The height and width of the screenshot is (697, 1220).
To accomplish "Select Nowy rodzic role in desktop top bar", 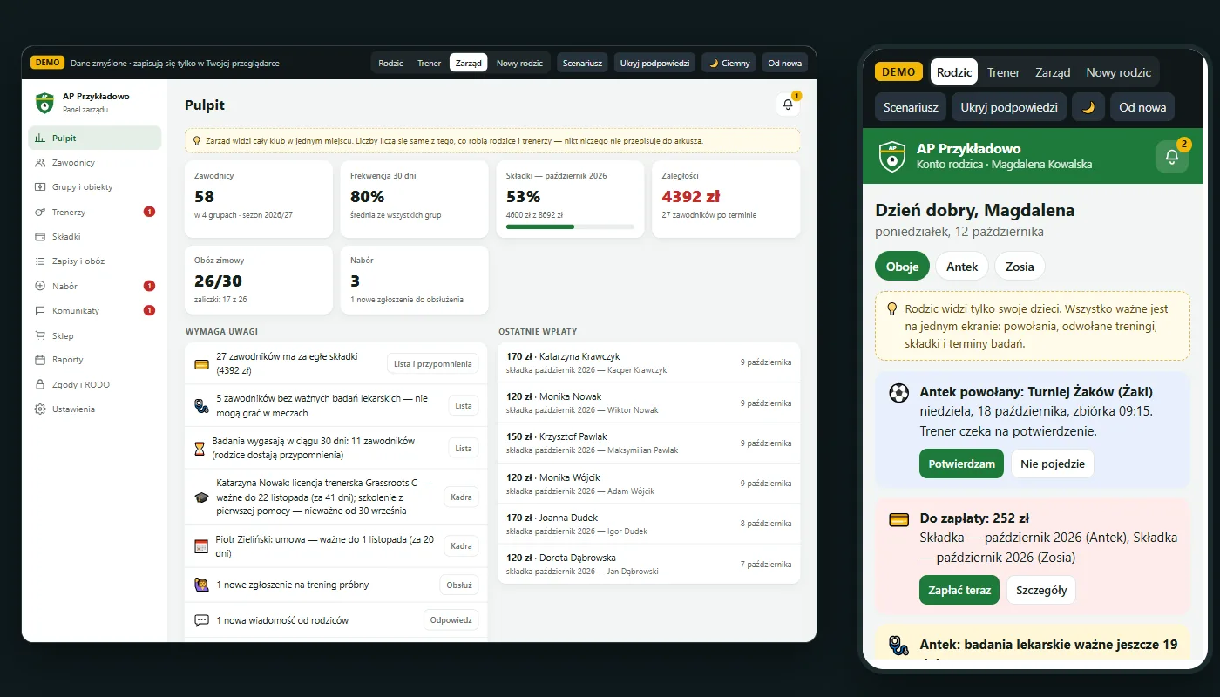I will point(519,64).
